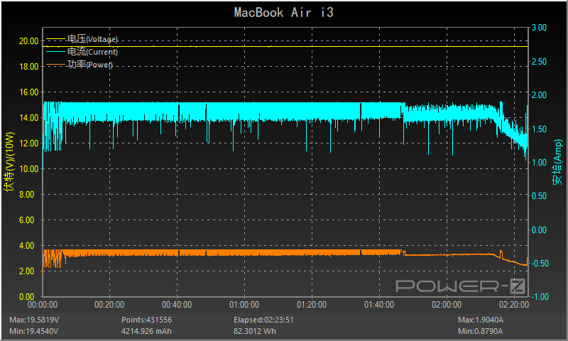The image size is (568, 341).
Task: Click the right 安培(Amp) axis title
Action: click(x=558, y=162)
